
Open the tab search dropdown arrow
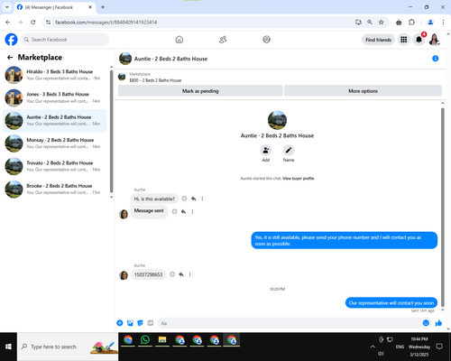click(6, 7)
